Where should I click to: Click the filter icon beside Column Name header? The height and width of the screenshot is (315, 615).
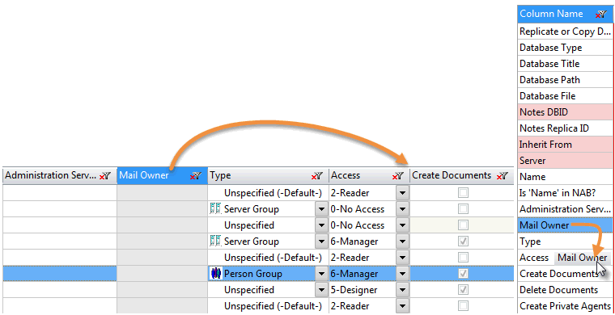click(x=601, y=14)
